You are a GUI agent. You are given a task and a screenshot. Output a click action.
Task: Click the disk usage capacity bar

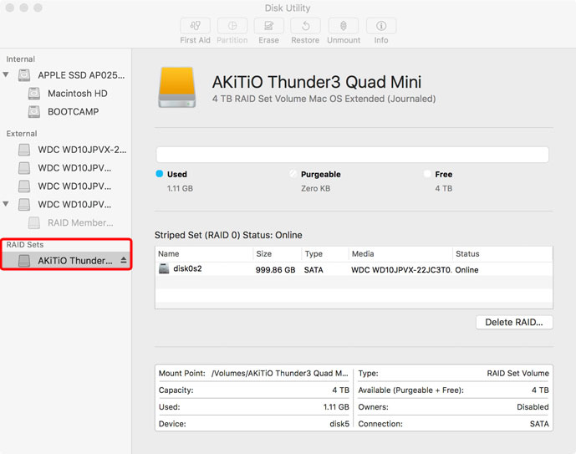coord(352,155)
